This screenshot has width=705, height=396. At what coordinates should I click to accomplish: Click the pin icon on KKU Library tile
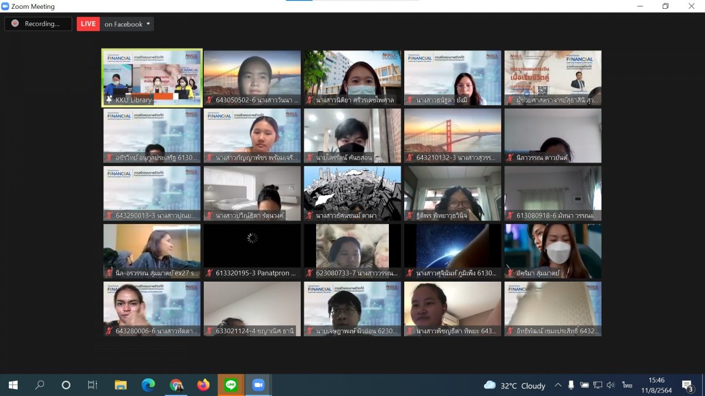click(109, 100)
